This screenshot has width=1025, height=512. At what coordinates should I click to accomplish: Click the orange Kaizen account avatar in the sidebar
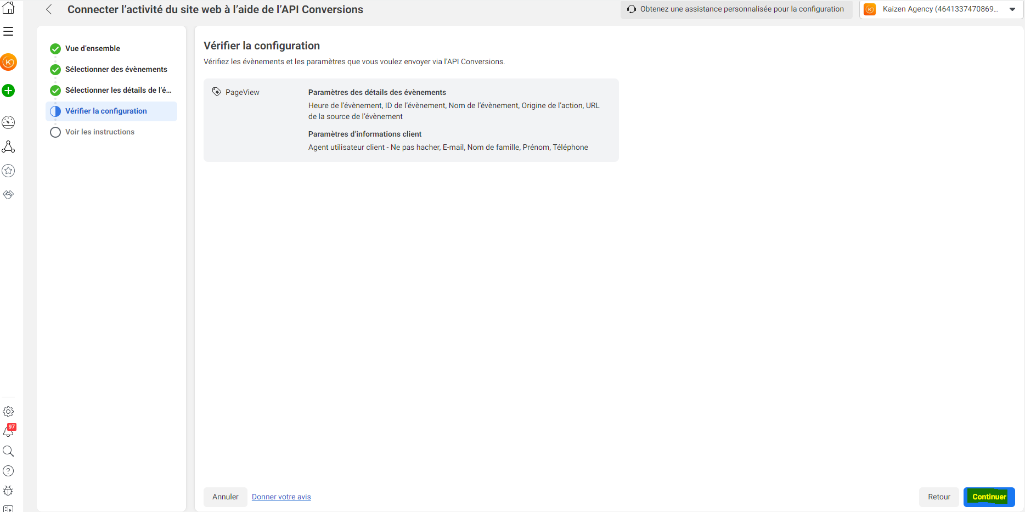click(8, 62)
